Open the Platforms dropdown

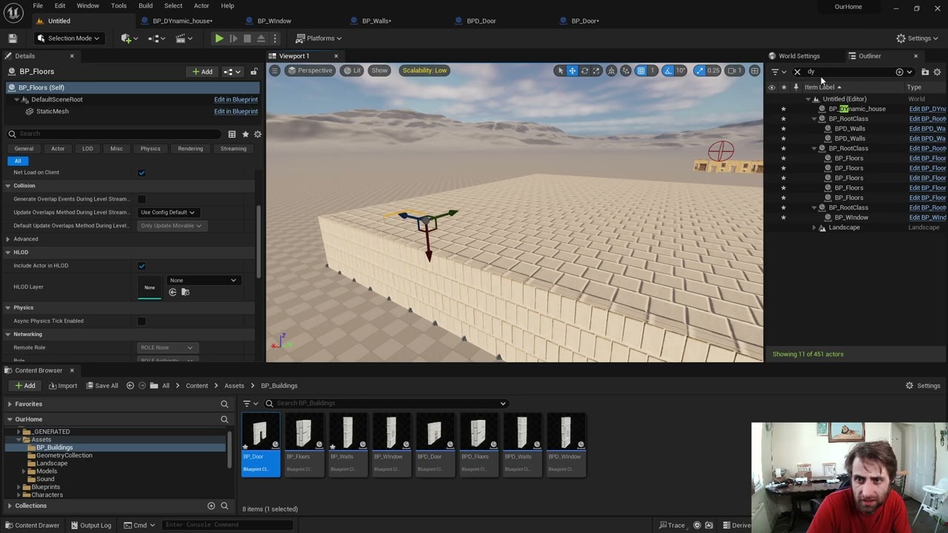point(318,38)
